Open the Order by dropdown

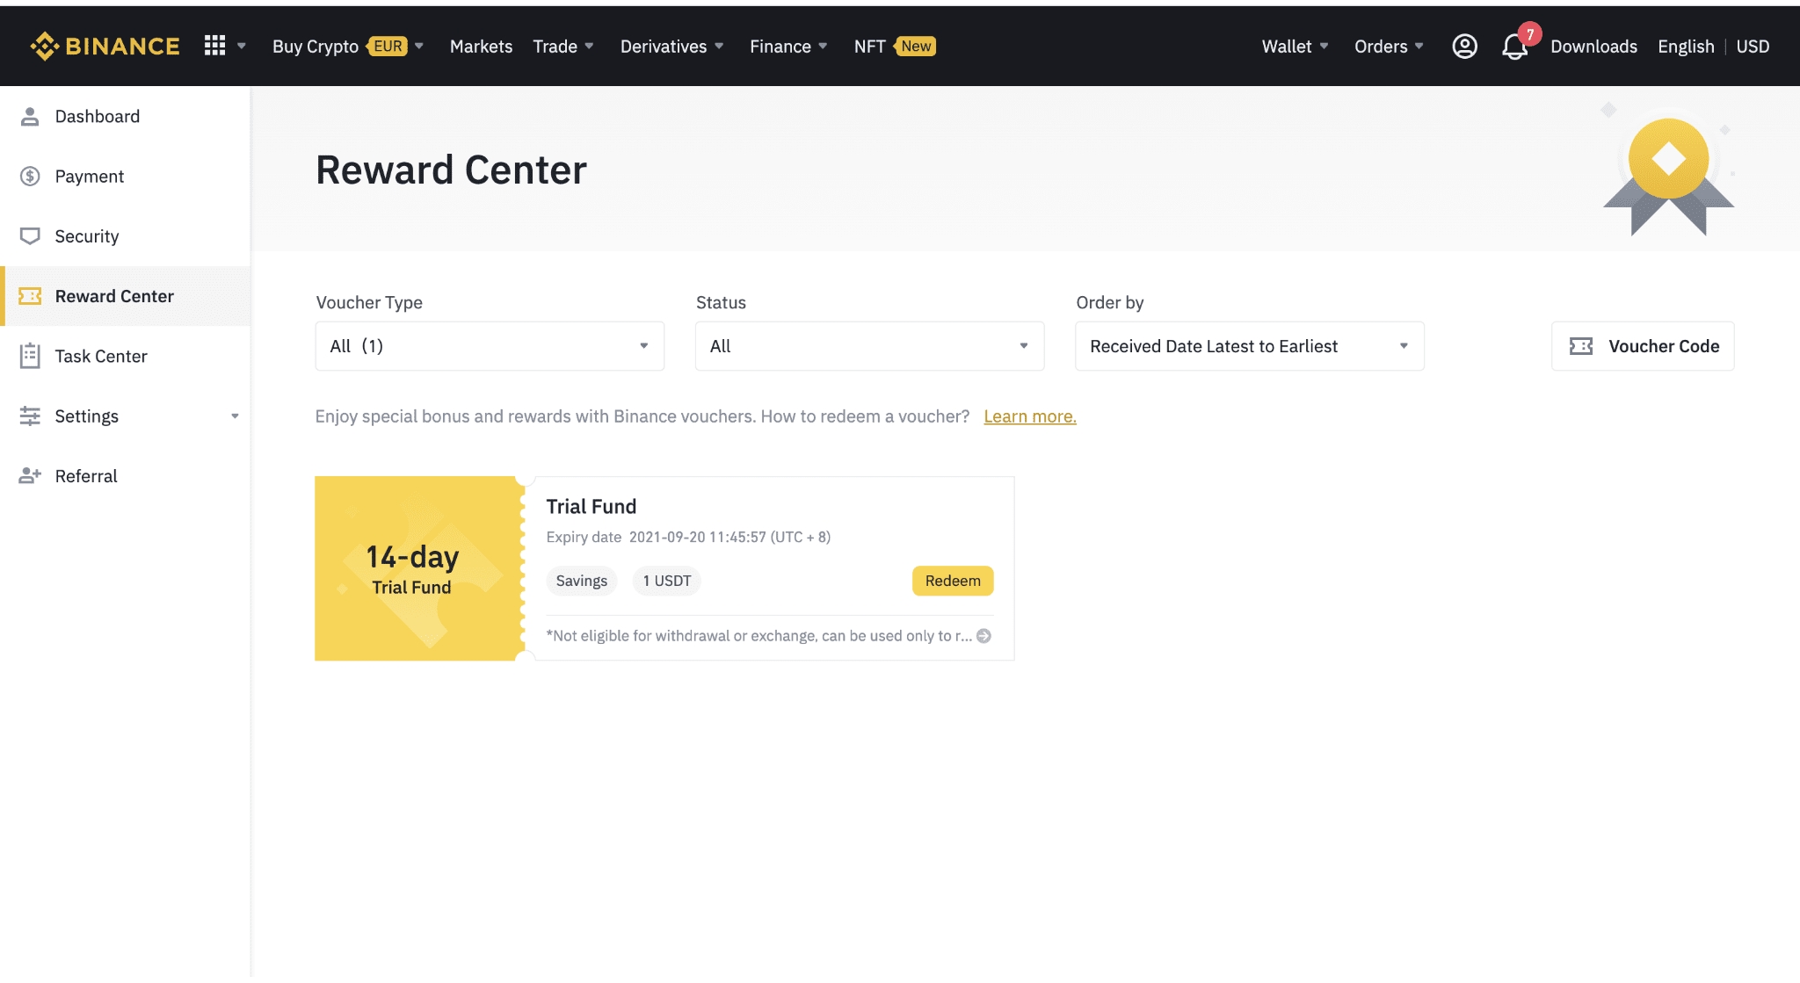[x=1249, y=346]
